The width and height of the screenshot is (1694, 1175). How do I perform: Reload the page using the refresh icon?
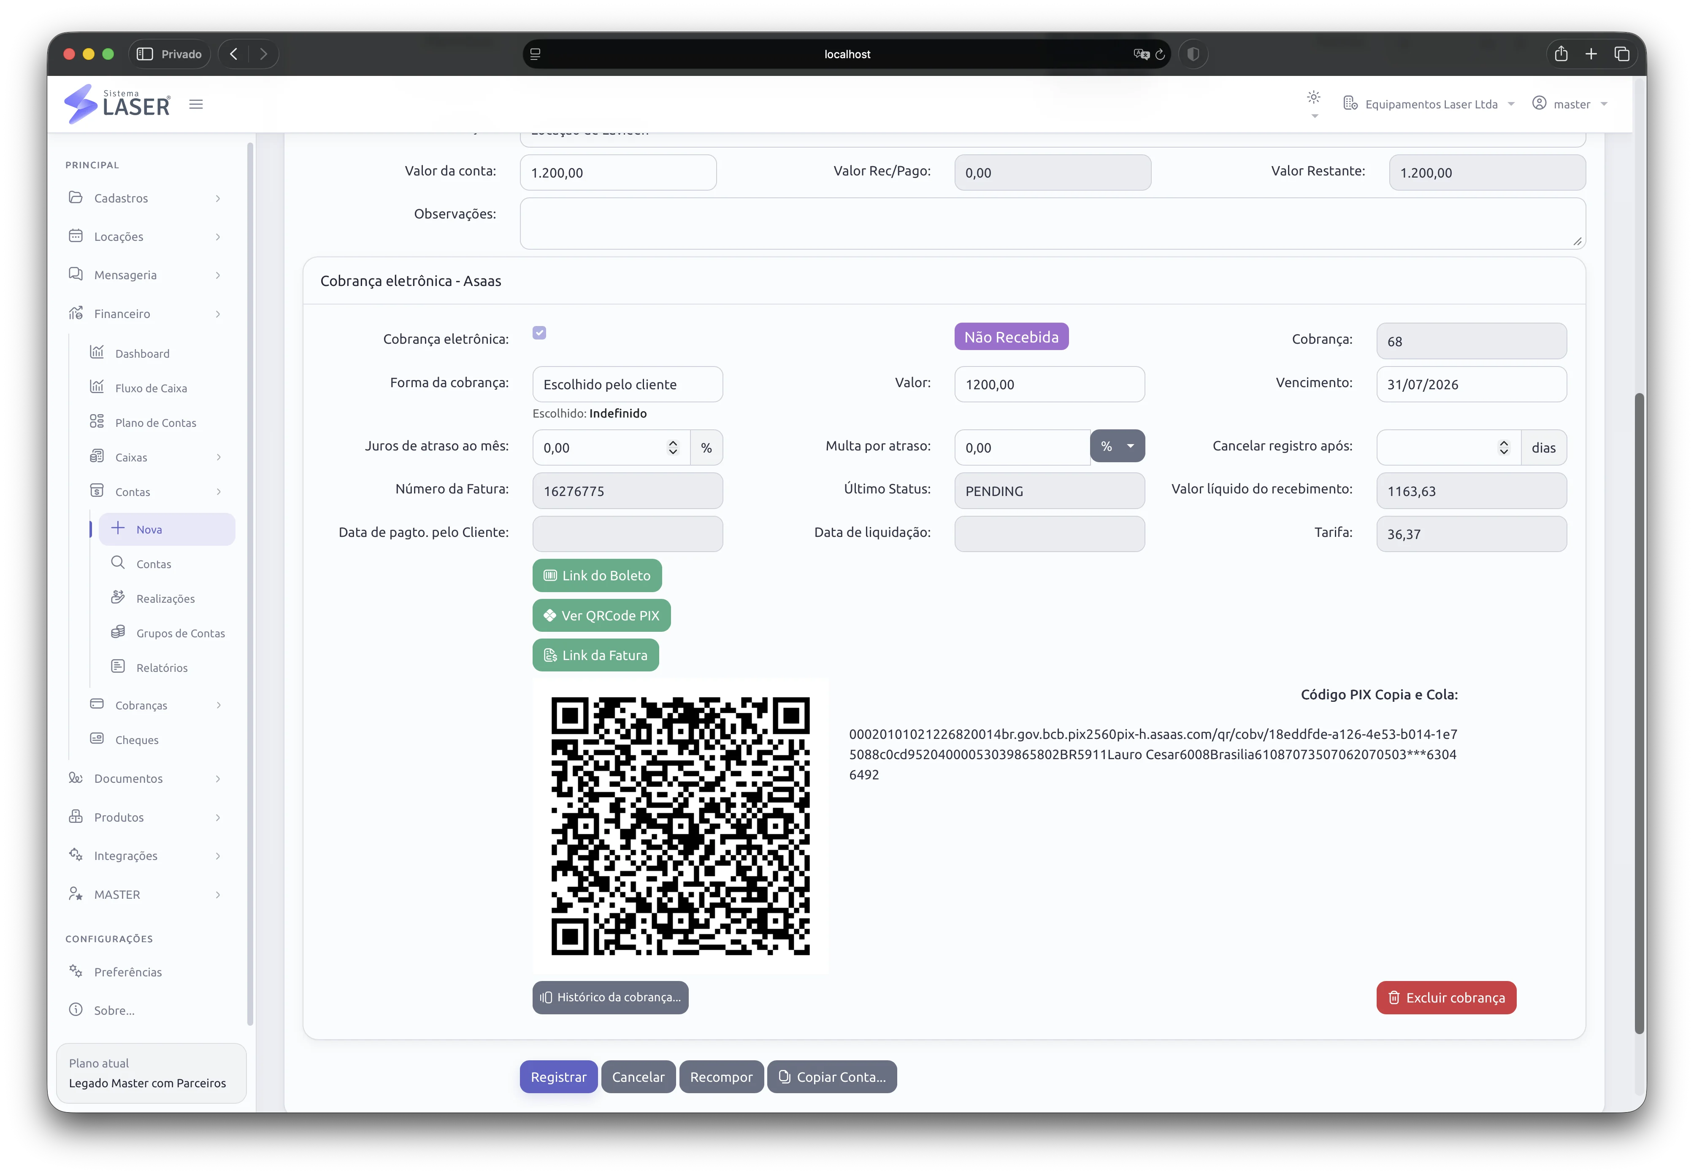click(x=1160, y=54)
